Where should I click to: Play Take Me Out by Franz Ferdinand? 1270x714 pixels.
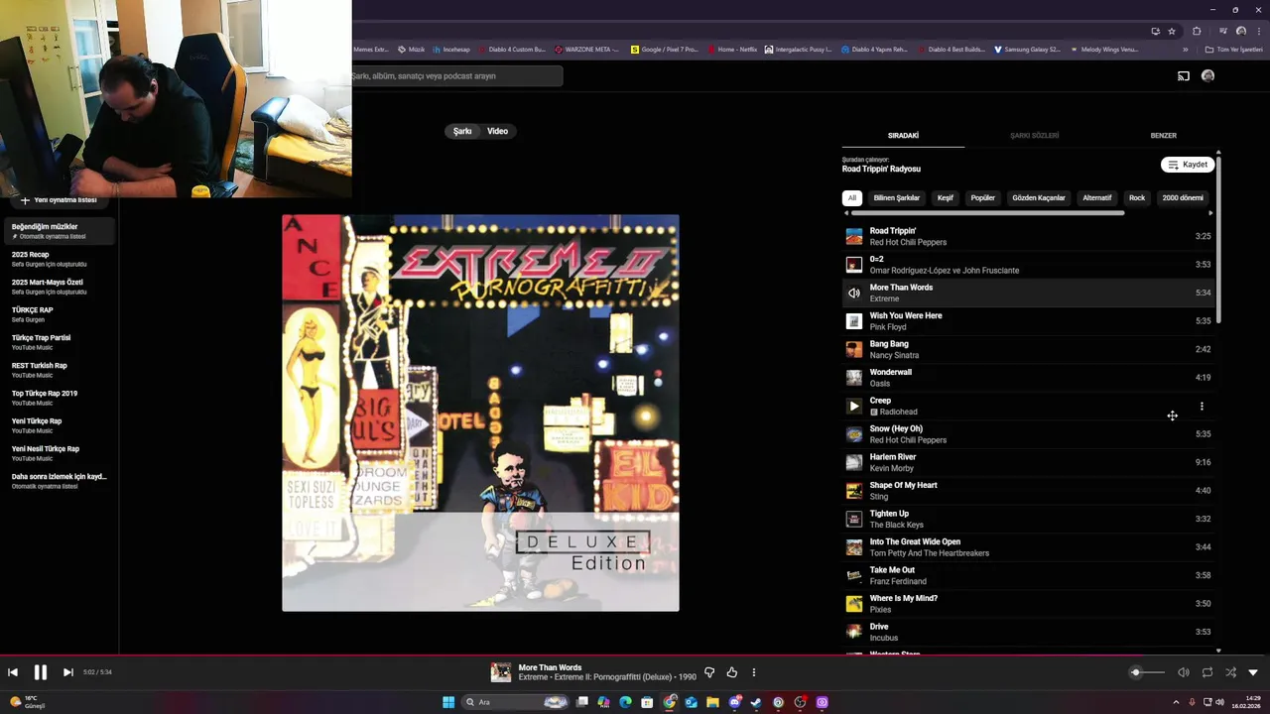(1027, 575)
